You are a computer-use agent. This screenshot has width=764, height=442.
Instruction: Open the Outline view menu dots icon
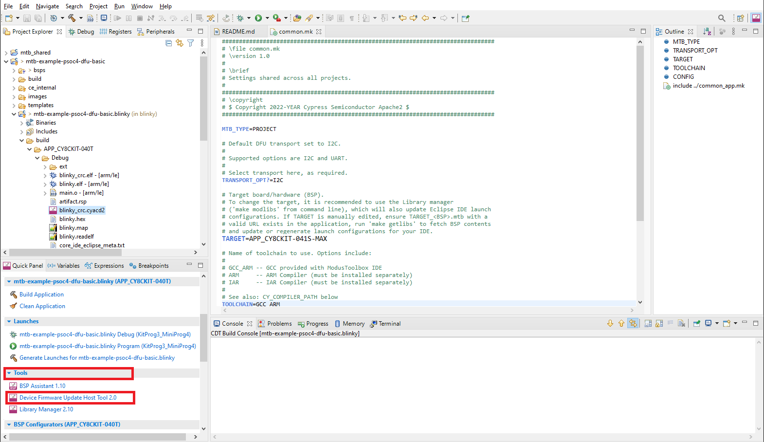(x=733, y=31)
